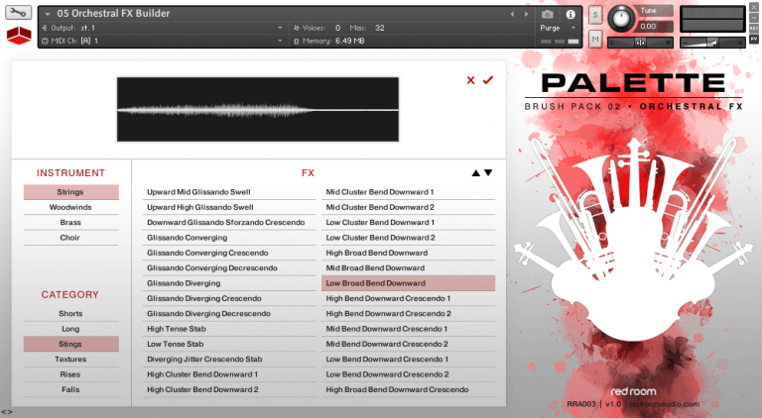Select High Cluster Bend Downward 1
Screen dimensions: 762x418
point(229,374)
